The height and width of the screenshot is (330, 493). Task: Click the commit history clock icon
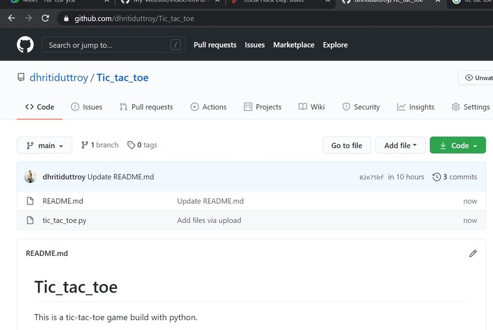pyautogui.click(x=436, y=177)
